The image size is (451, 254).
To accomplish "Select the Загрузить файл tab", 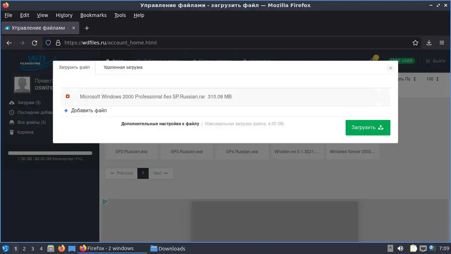I will click(x=74, y=67).
